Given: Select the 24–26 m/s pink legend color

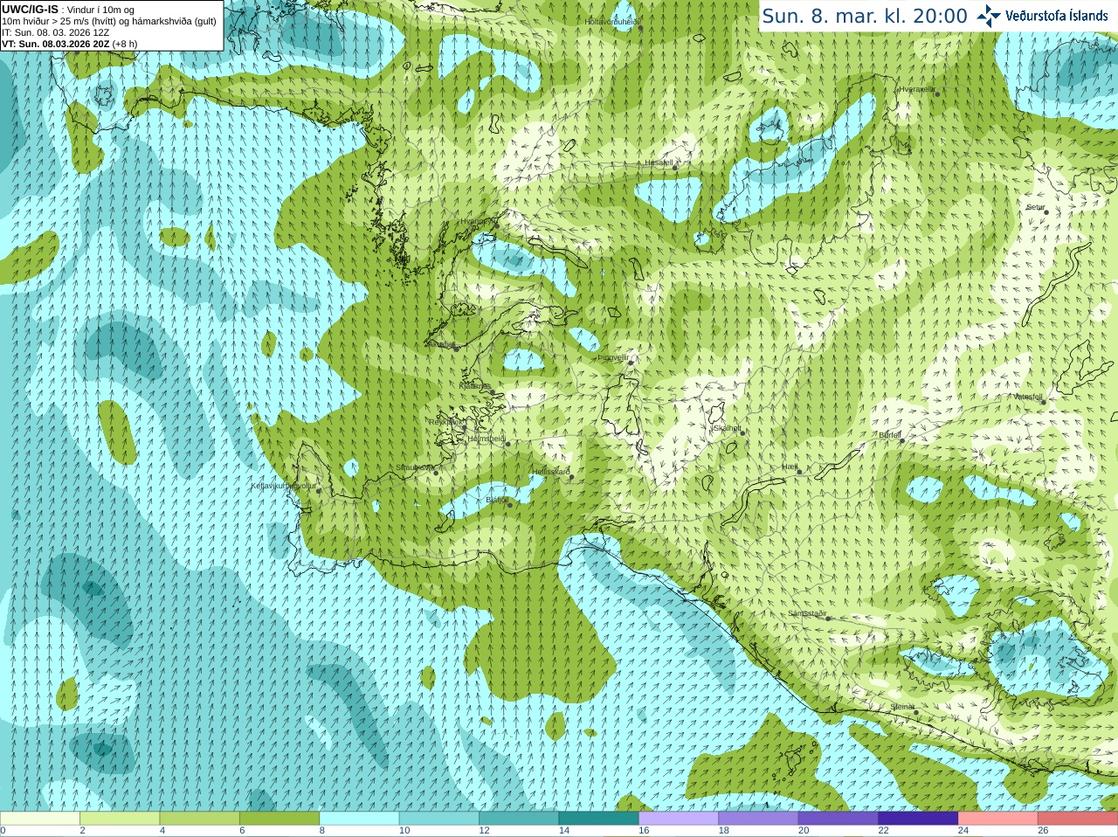Looking at the screenshot, I should click(998, 818).
